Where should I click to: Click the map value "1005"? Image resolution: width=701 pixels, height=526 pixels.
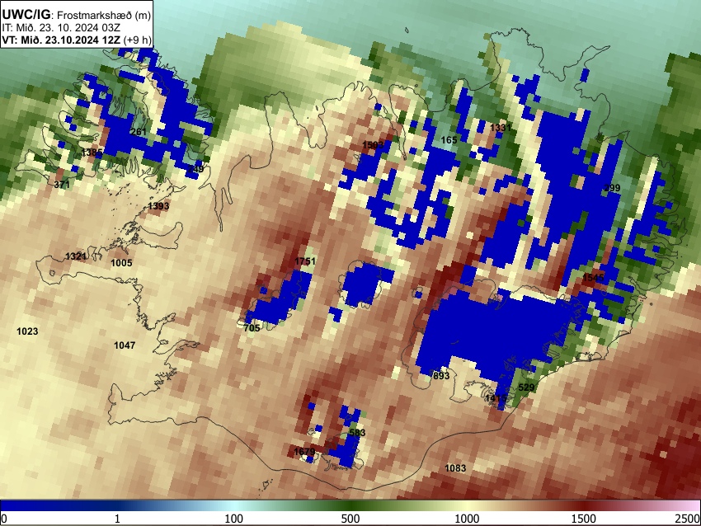click(121, 263)
